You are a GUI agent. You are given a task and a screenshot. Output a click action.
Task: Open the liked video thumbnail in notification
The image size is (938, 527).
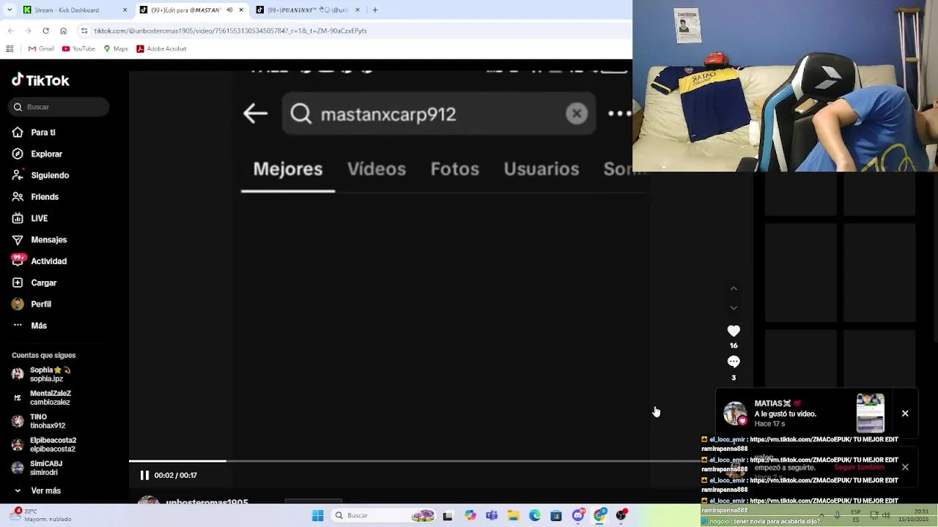point(871,414)
